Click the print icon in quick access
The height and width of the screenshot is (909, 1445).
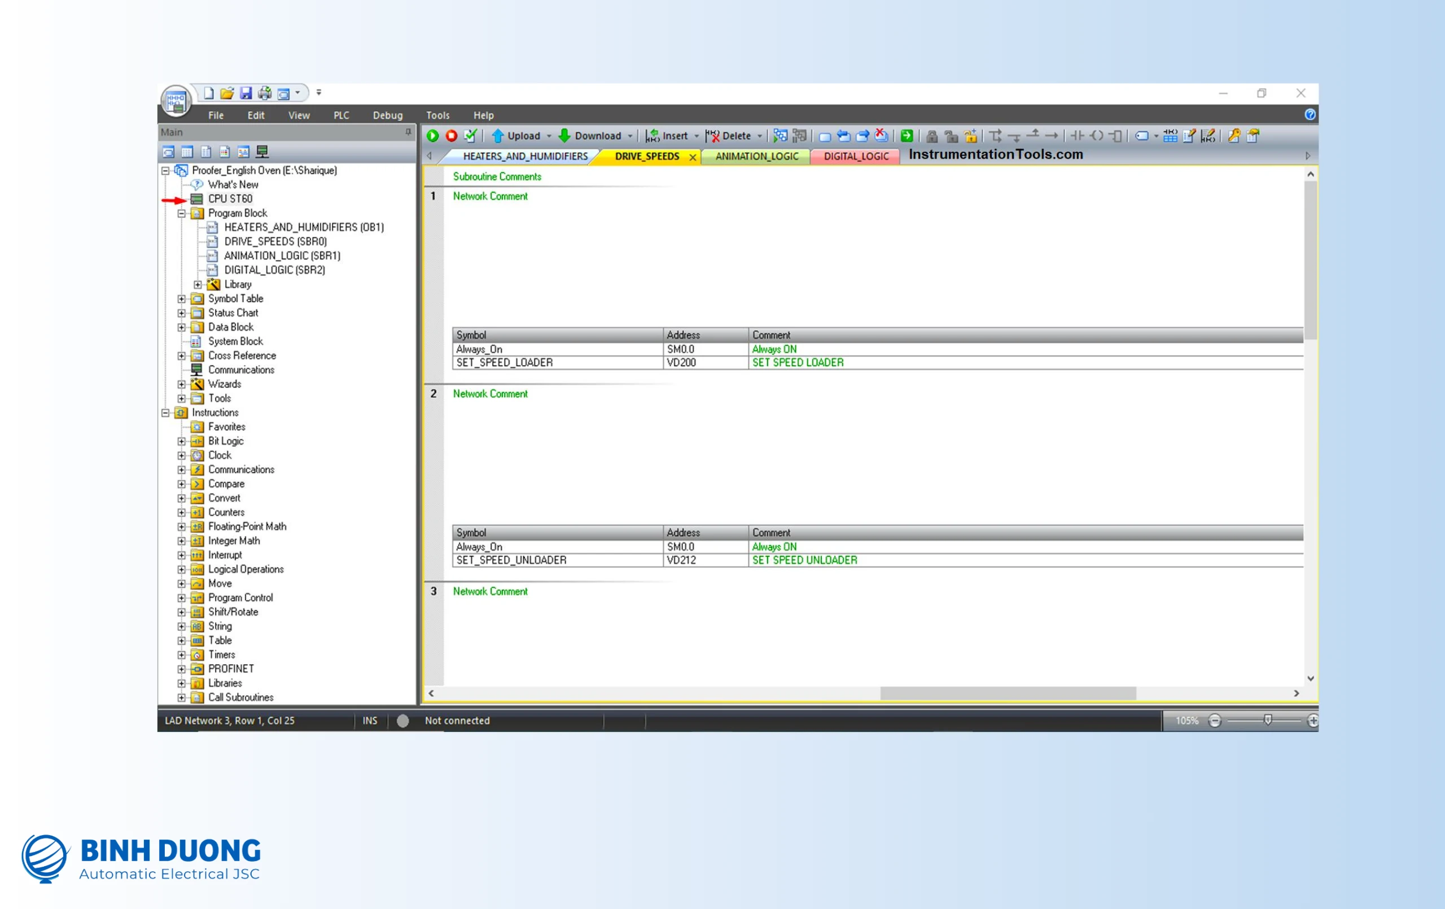(x=265, y=93)
